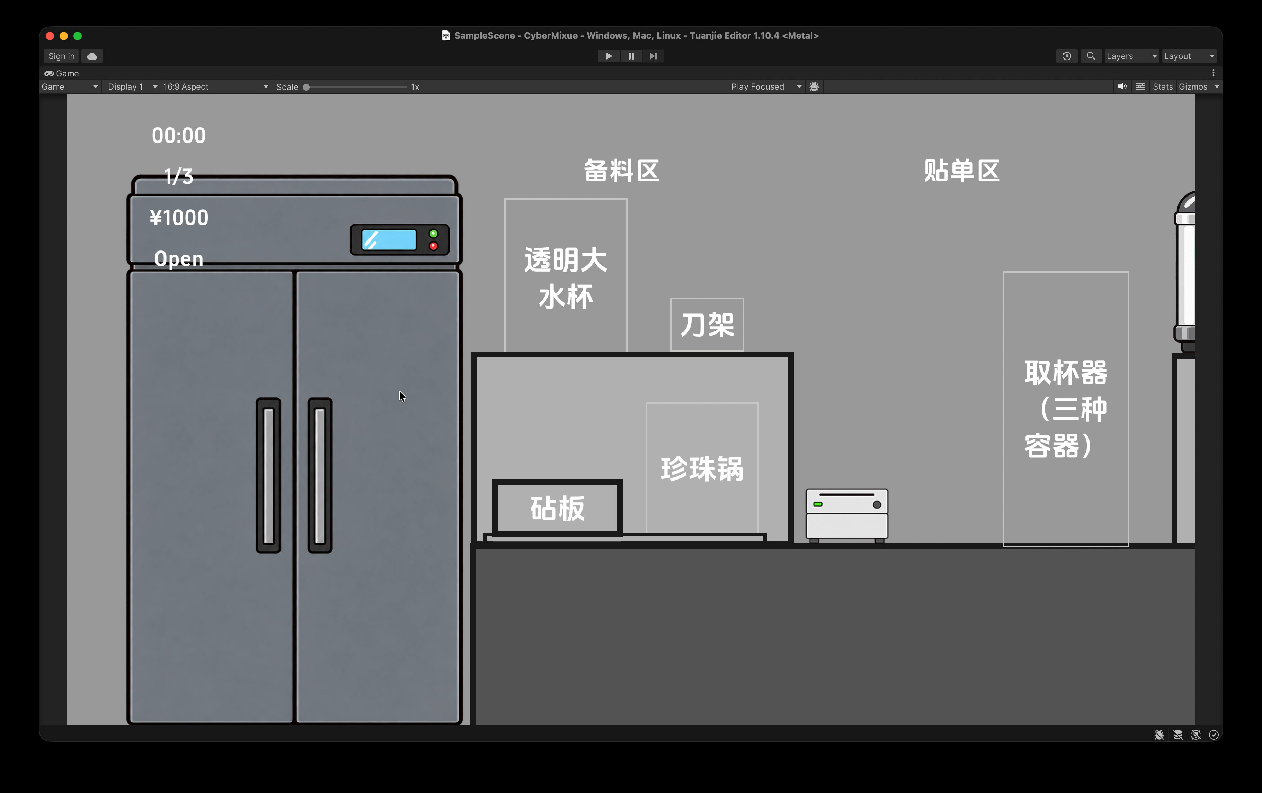
Task: Expand the Layers dropdown
Action: [1131, 56]
